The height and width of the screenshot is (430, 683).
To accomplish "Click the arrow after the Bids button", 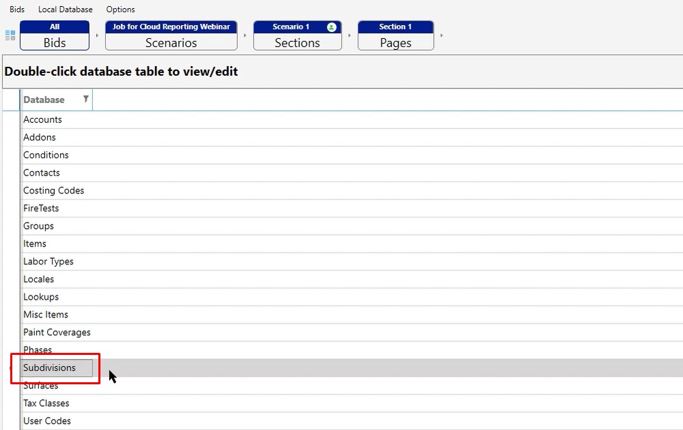I will (x=97, y=35).
